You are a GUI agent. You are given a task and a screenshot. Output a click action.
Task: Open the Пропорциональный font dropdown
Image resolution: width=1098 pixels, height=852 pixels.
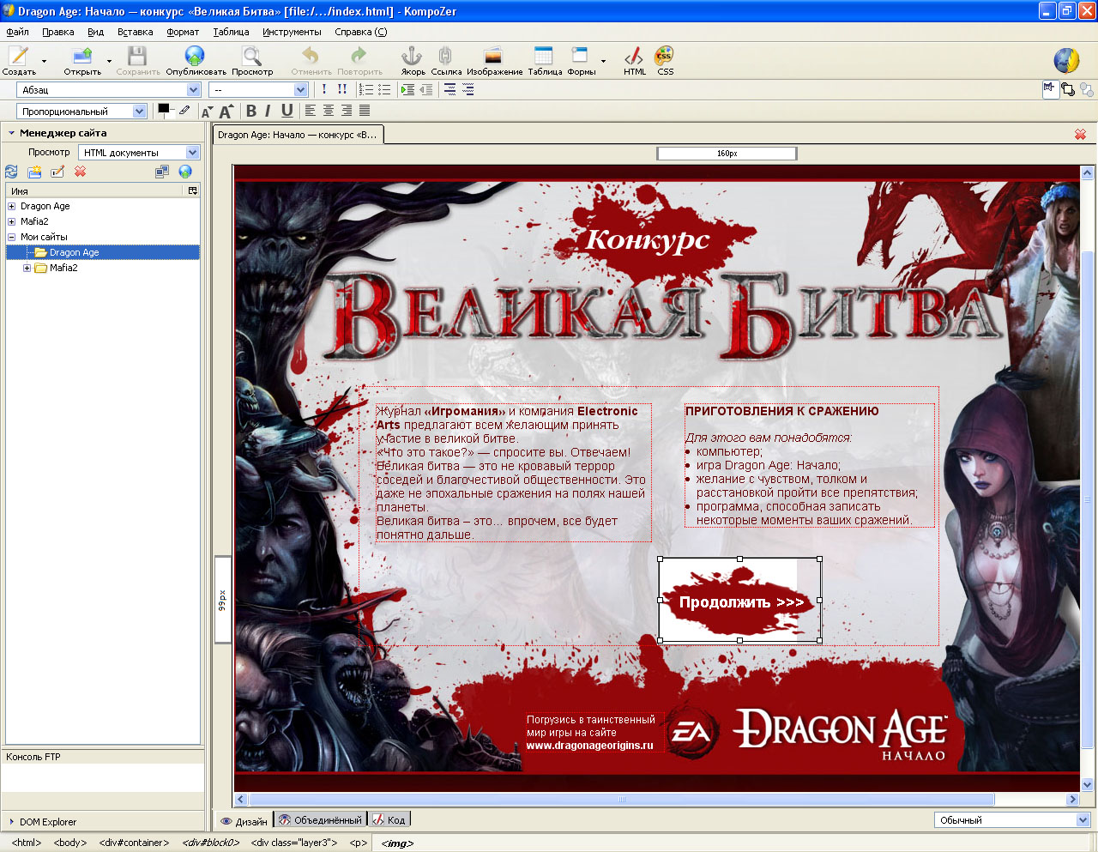coord(81,112)
